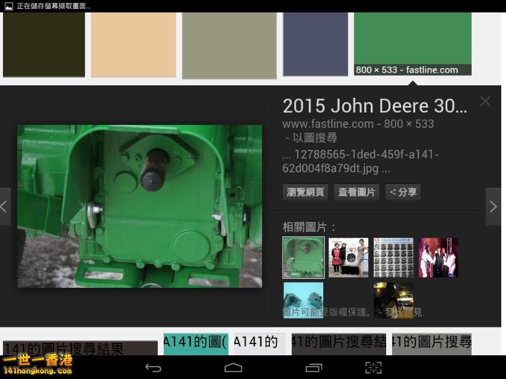The width and height of the screenshot is (506, 379).
Task: Select the night car related thumbnail
Action: [393, 300]
